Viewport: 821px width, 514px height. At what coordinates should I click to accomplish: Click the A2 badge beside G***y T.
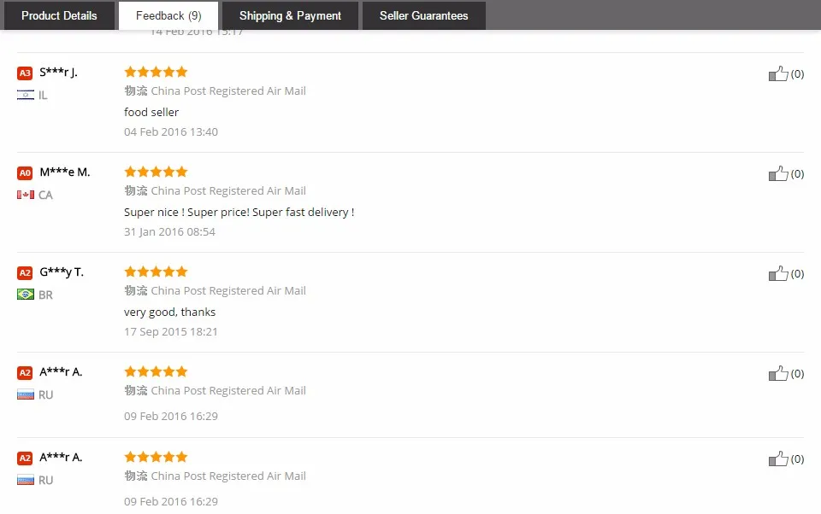(25, 273)
